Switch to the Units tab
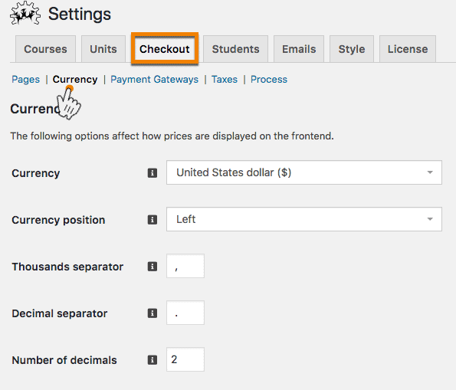Screen dimensions: 456x390 (103, 49)
